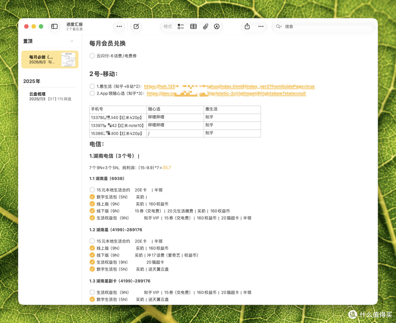Select the 每月必做 pinned note
This screenshot has width=396, height=323.
50,59
